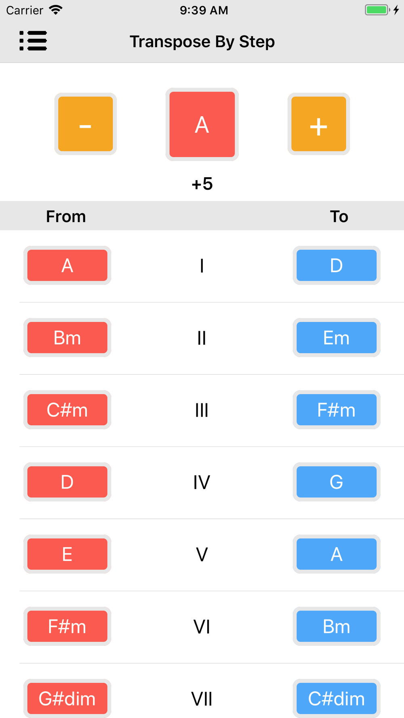The image size is (404, 718).
Task: Select the large red A key button
Action: point(202,124)
